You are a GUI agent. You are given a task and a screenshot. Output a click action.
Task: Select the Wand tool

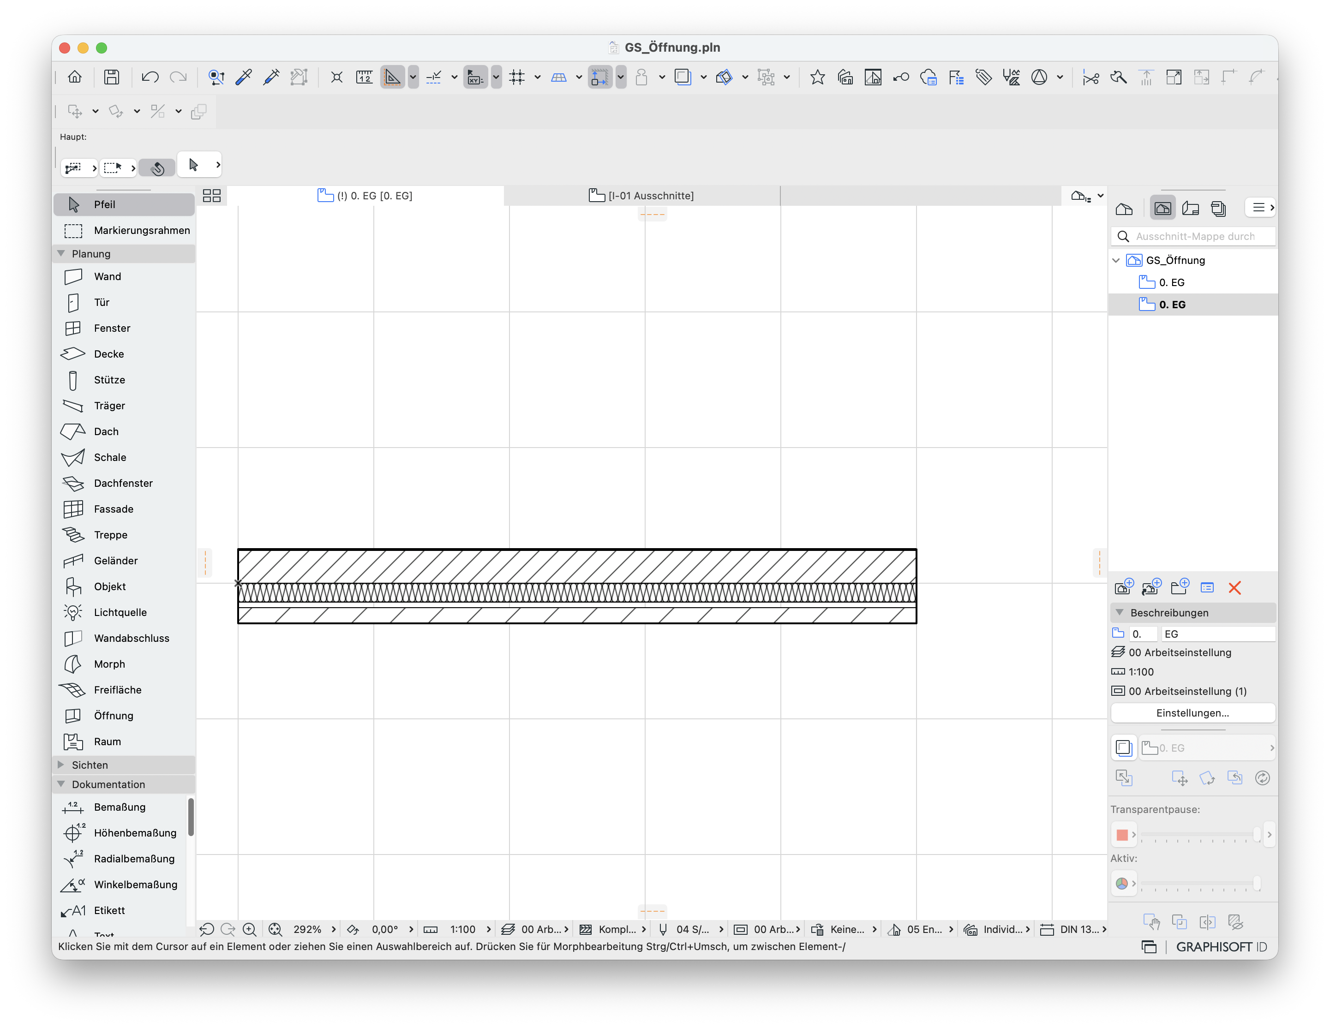coord(124,276)
